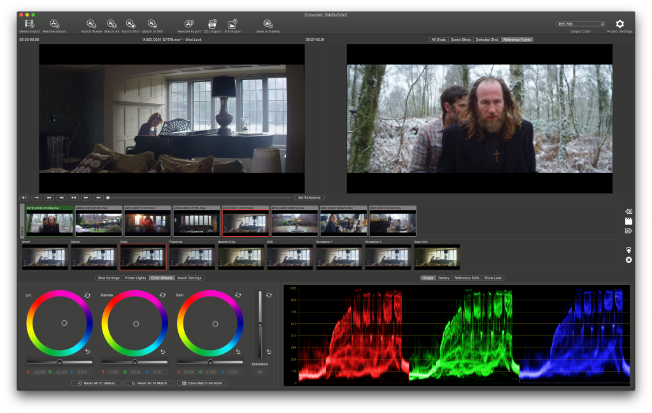Select the Reference Frame view option
This screenshot has width=652, height=413.
pyautogui.click(x=516, y=39)
